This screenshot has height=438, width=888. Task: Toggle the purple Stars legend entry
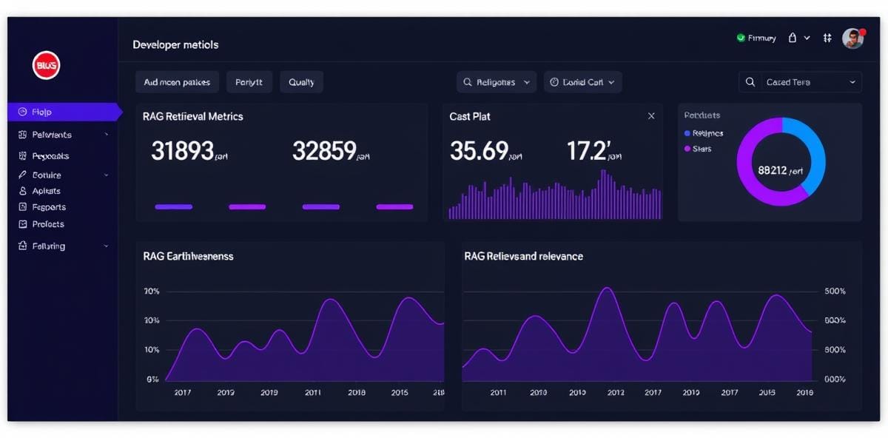698,149
